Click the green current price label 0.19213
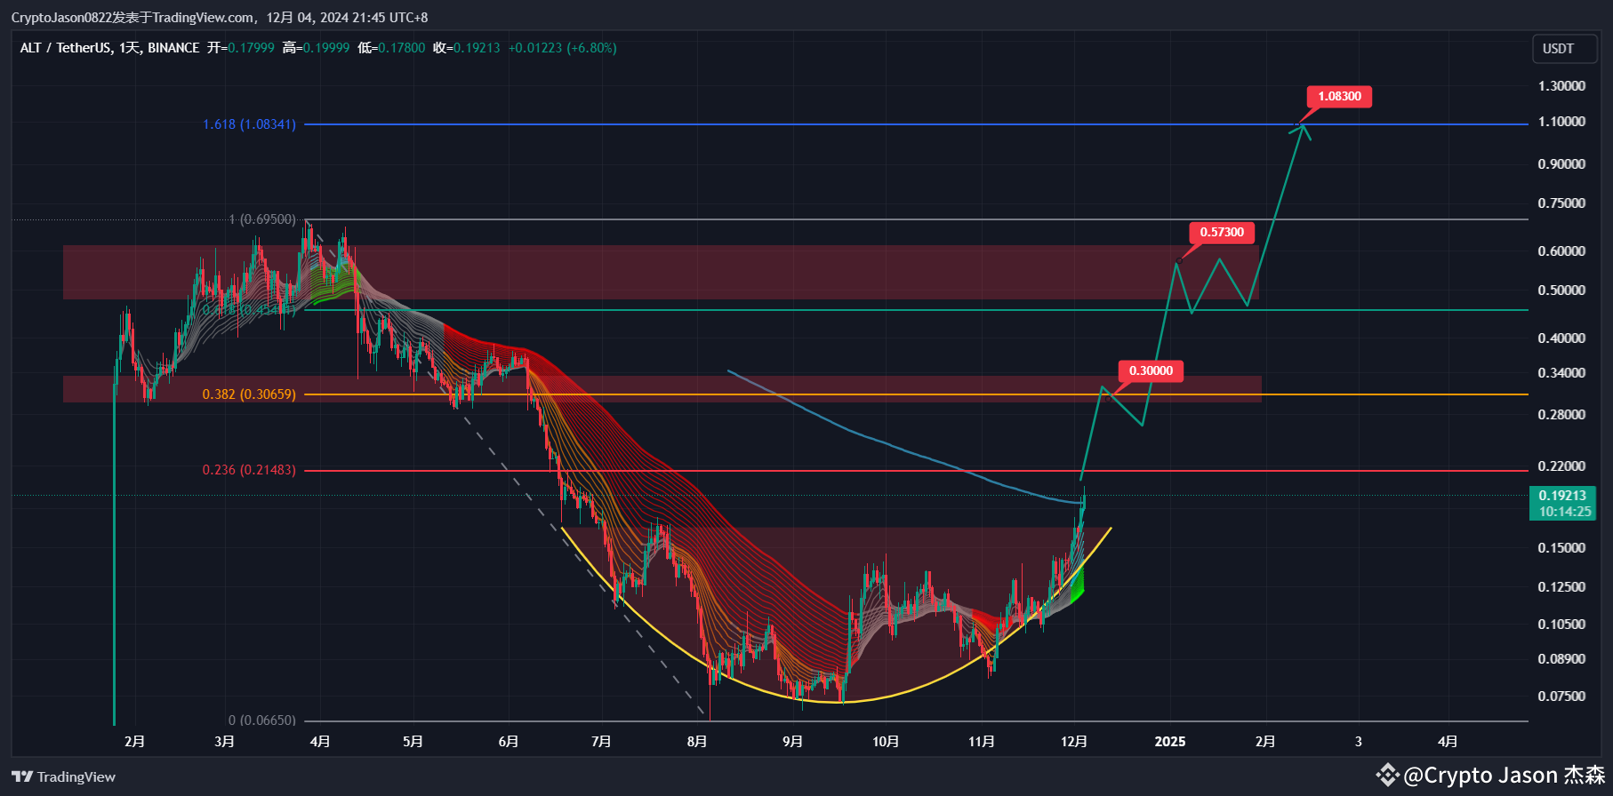This screenshot has width=1613, height=796. [x=1562, y=496]
